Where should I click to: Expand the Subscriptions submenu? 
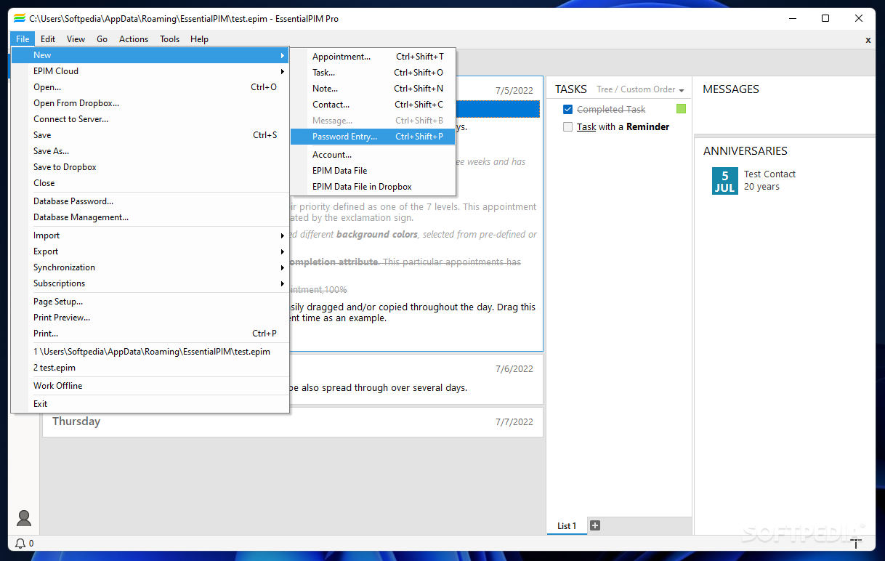[x=150, y=283]
